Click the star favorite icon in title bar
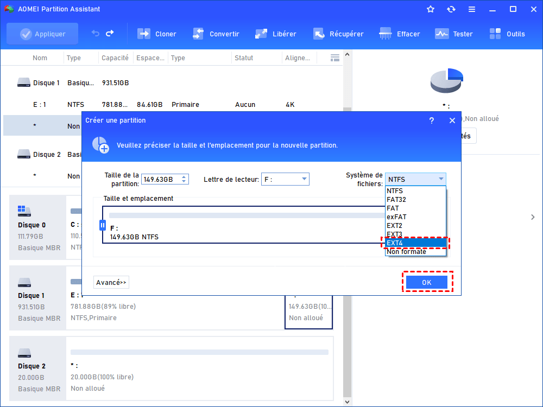543x407 pixels. click(431, 9)
